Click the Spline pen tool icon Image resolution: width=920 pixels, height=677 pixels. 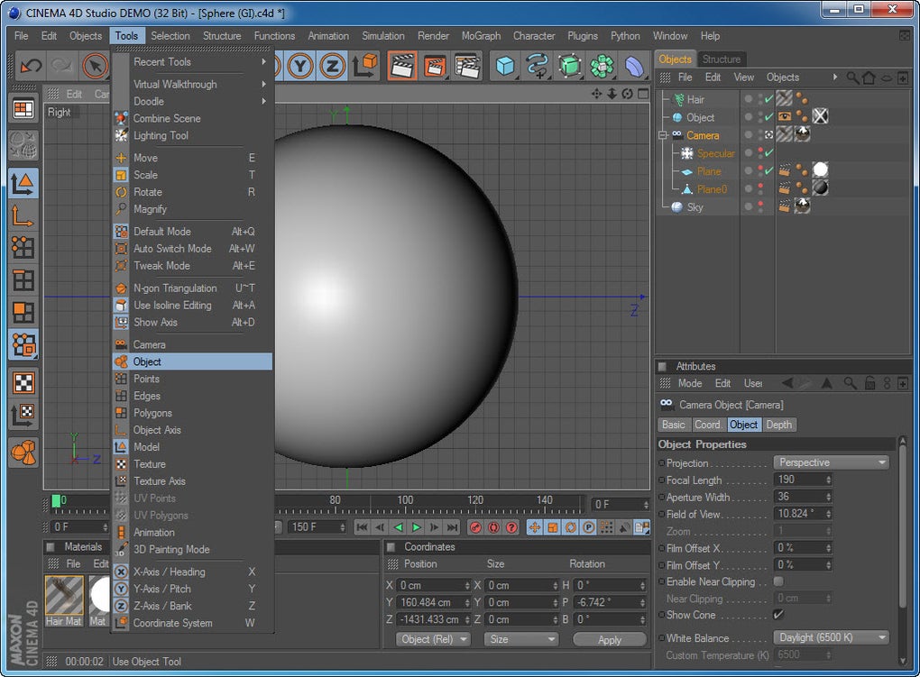pyautogui.click(x=538, y=66)
